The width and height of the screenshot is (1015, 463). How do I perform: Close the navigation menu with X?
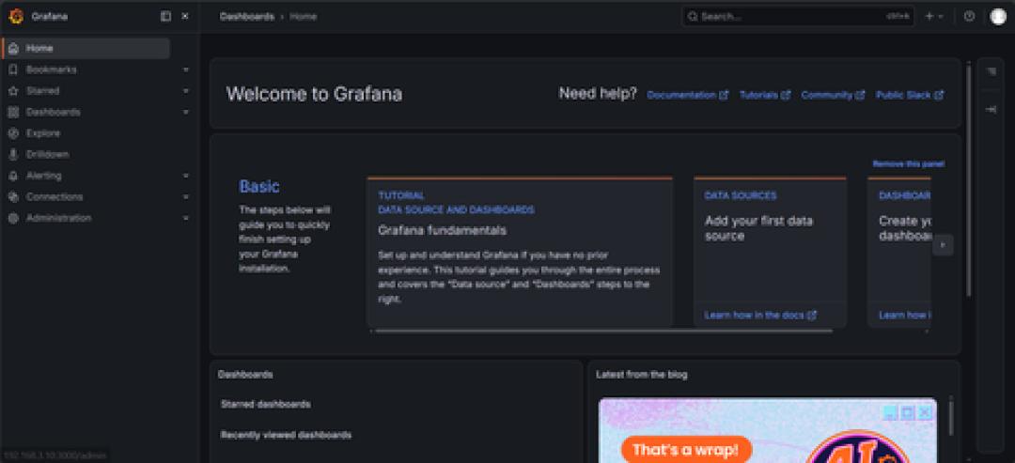pos(185,16)
